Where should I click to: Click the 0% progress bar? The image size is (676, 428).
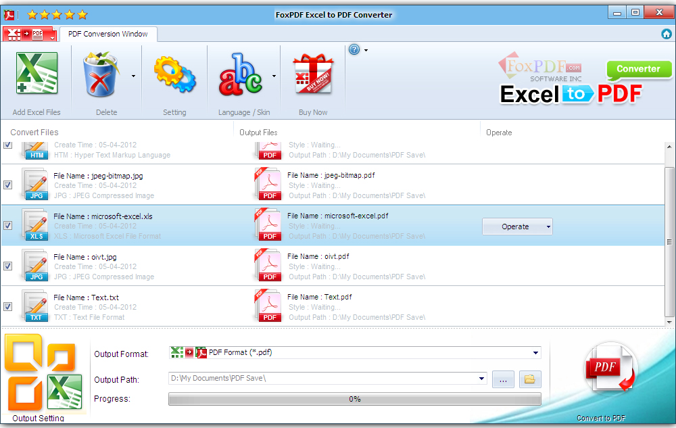[x=355, y=399]
